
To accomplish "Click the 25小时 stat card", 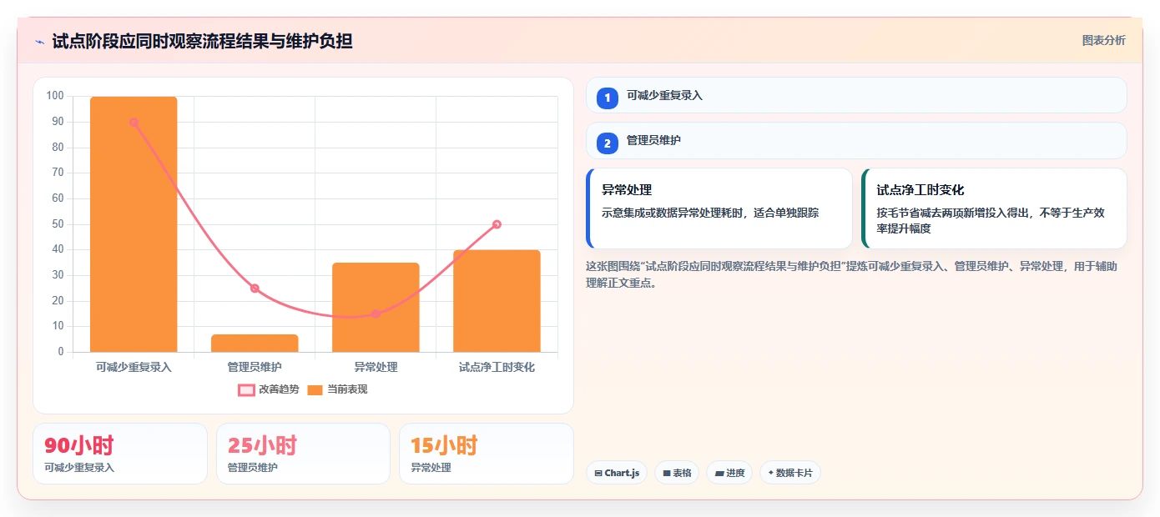I will point(303,454).
